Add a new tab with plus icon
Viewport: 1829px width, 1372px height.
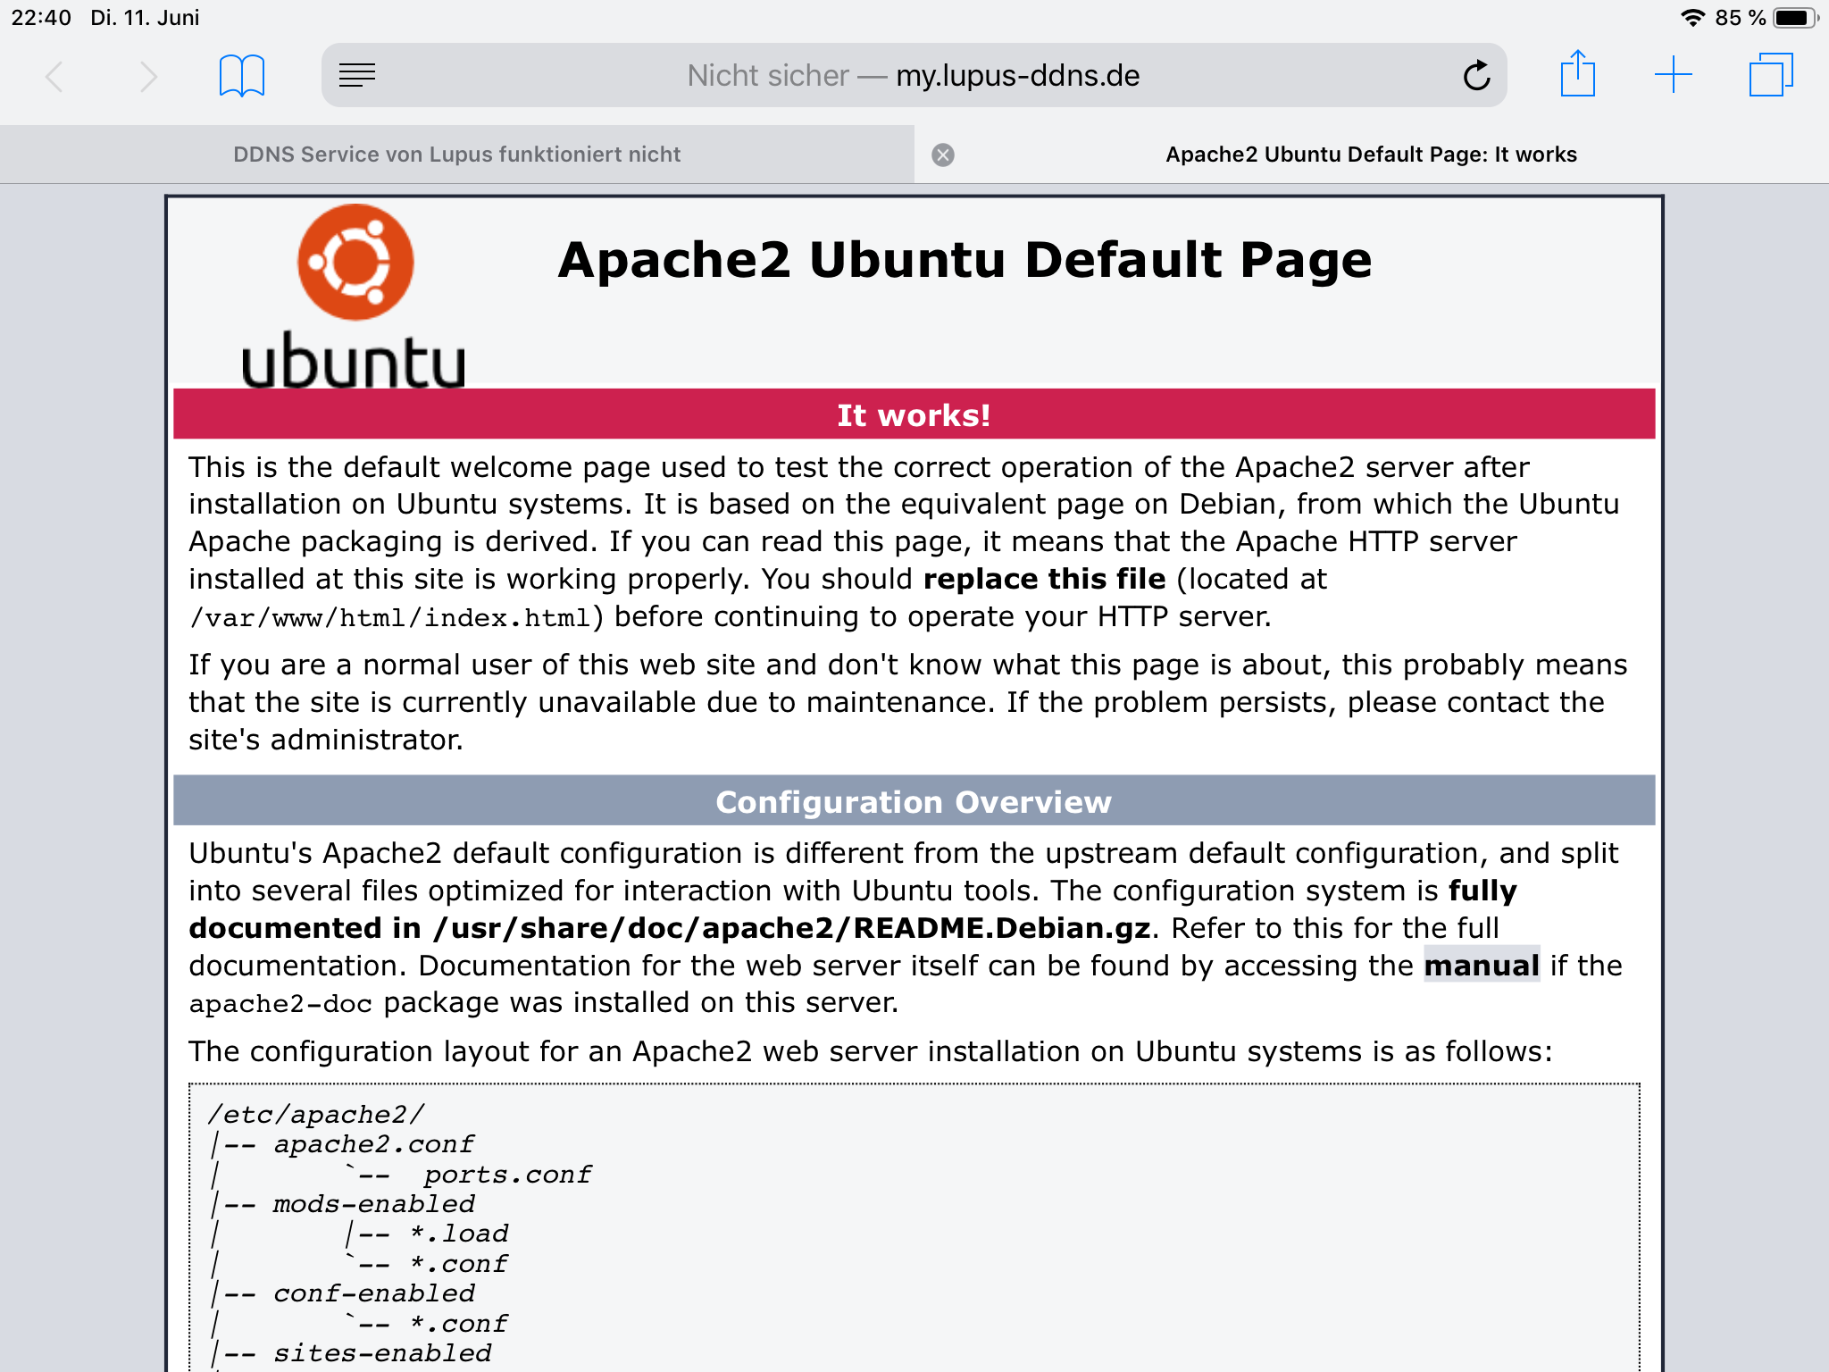1673,75
